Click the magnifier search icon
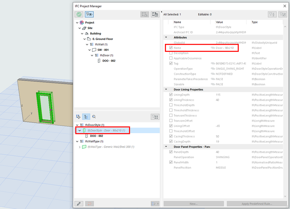The width and height of the screenshot is (290, 209). 94,116
